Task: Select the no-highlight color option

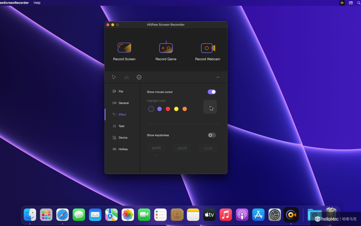Action: (x=151, y=109)
